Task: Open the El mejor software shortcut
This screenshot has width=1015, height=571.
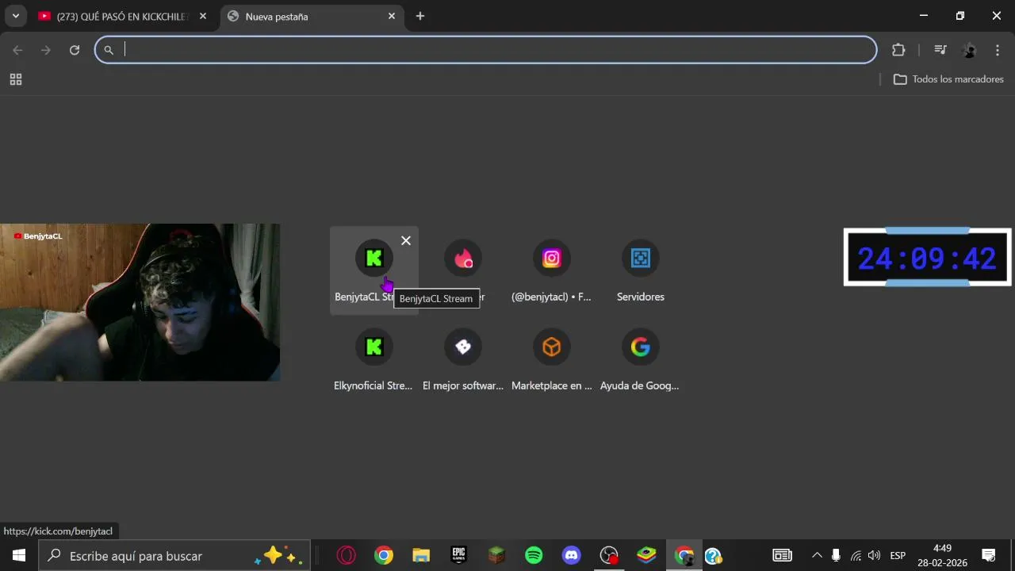Action: pos(463,359)
